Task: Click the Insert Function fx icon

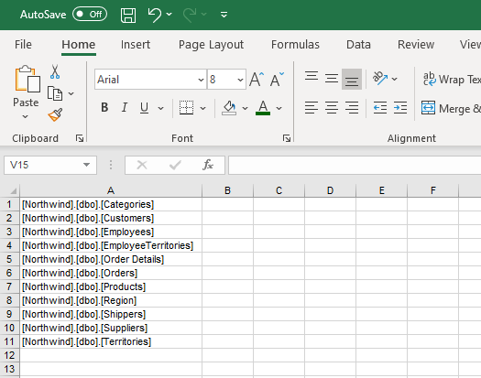Action: [208, 165]
